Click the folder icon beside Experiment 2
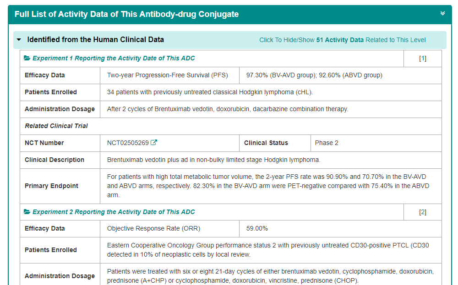This screenshot has width=458, height=285. click(27, 212)
